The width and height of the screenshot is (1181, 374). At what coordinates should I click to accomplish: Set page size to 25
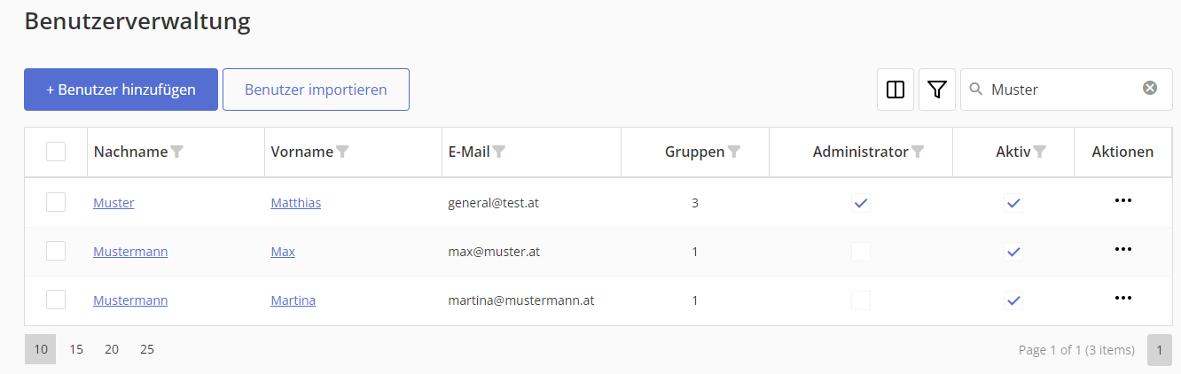[x=147, y=349]
